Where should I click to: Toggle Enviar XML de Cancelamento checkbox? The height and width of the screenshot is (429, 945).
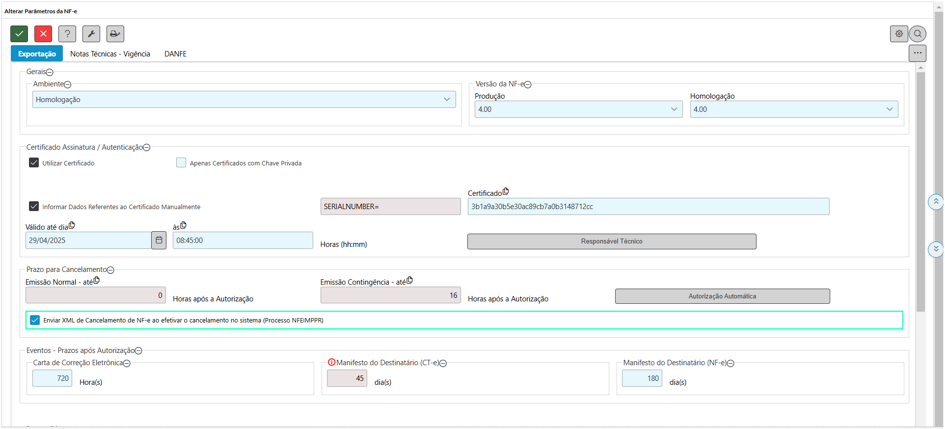tap(35, 320)
